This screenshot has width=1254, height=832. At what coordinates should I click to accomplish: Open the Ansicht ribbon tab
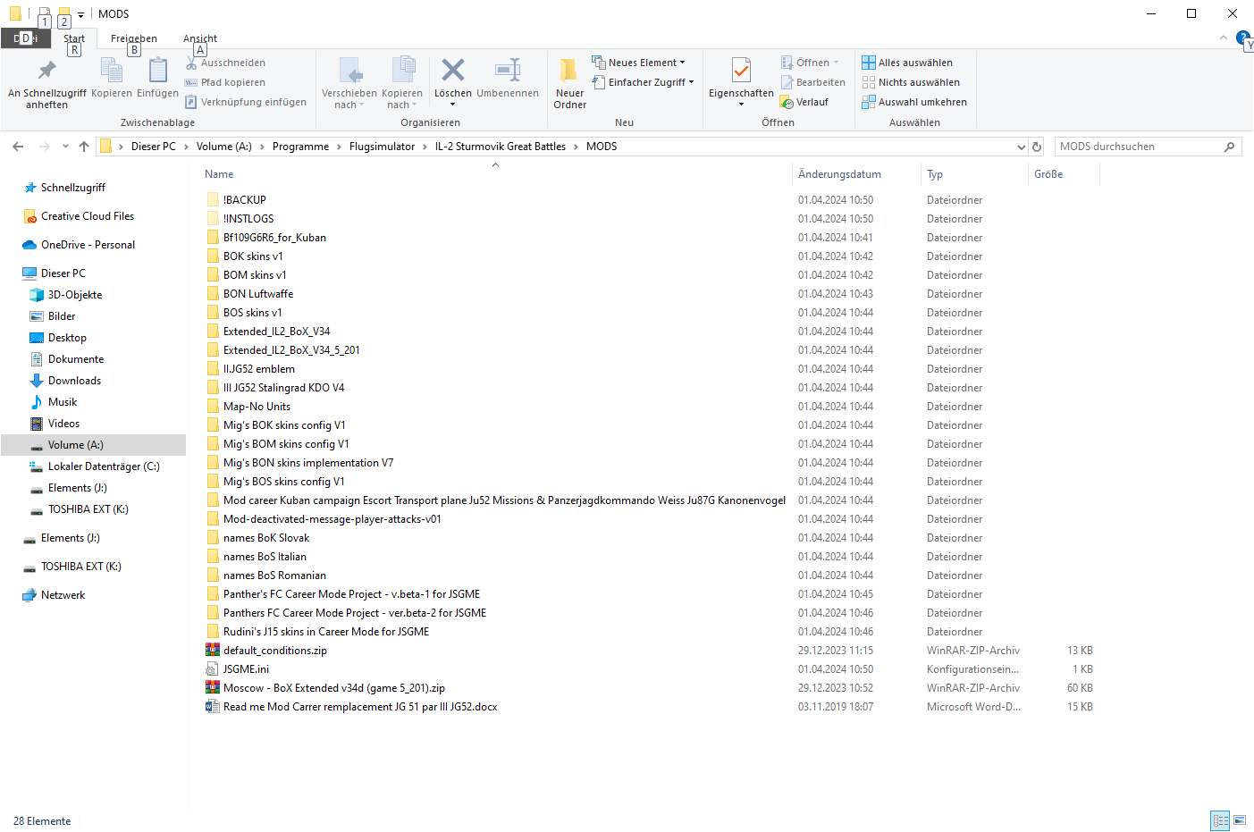[x=200, y=38]
